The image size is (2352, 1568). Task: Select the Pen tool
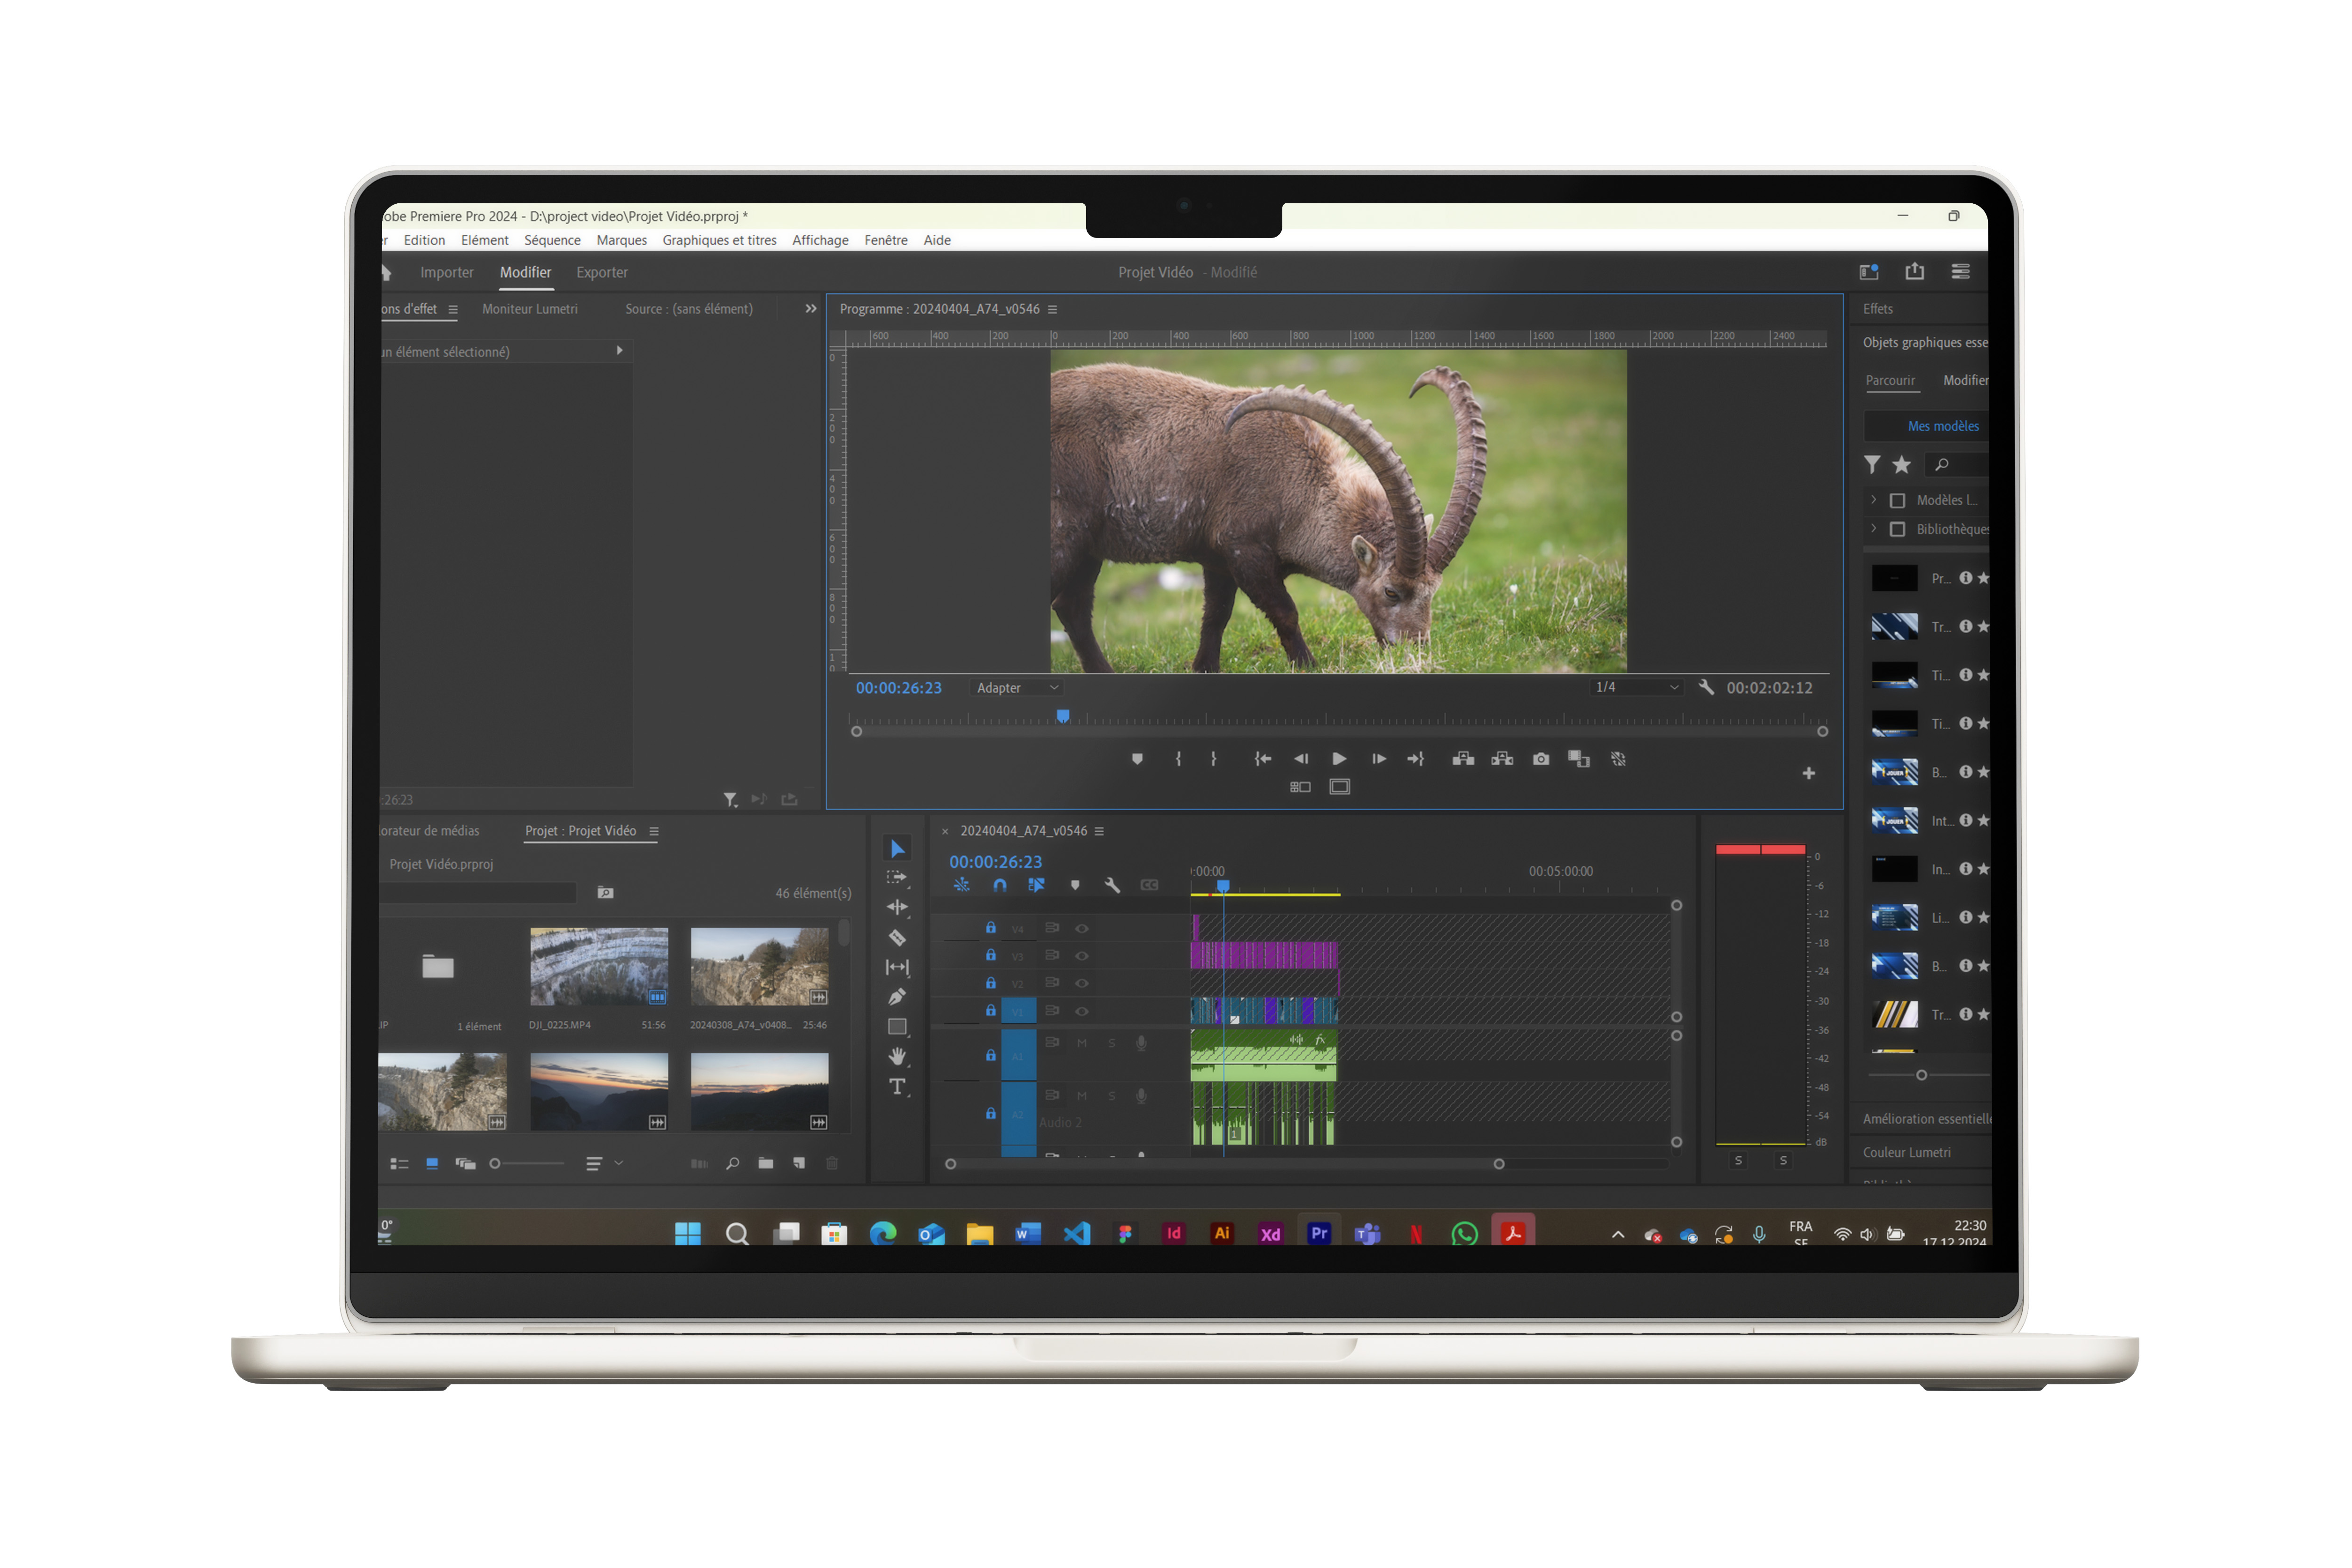897,997
